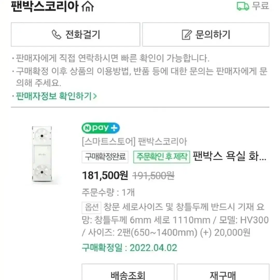This screenshot has height=280, width=280.
Task: Open the 팬박스코리아 seller title
Action: click(45, 6)
